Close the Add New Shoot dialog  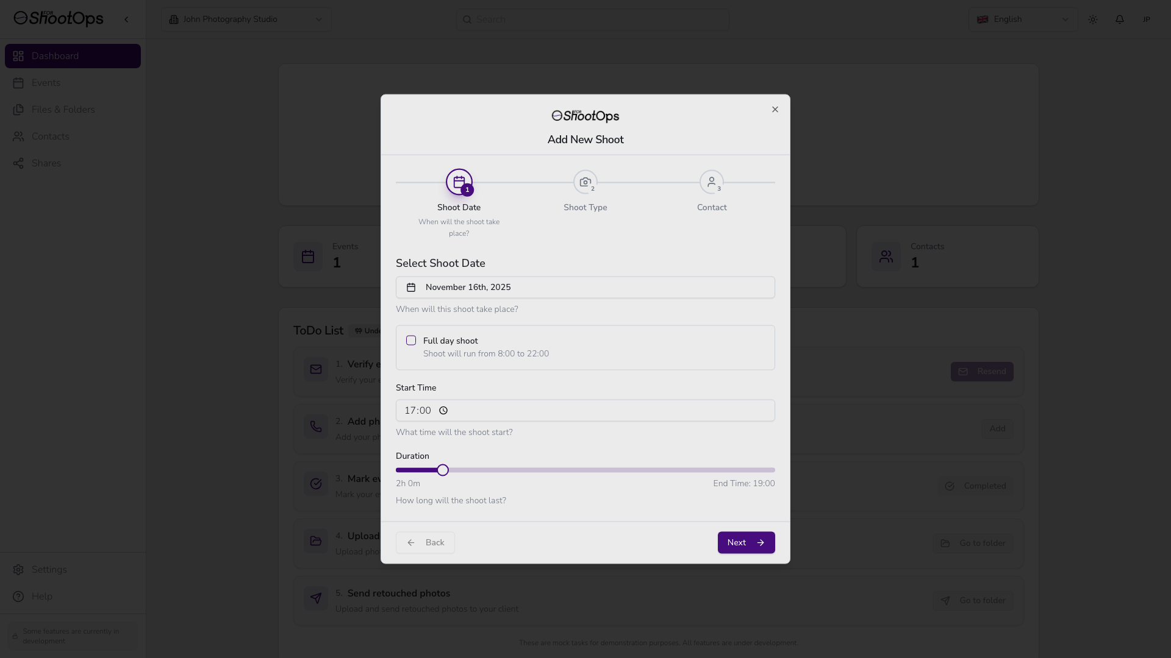(x=775, y=110)
